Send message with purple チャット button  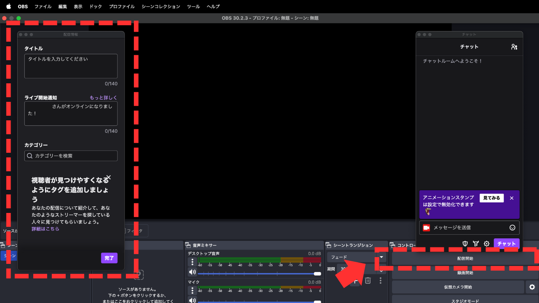pos(507,244)
